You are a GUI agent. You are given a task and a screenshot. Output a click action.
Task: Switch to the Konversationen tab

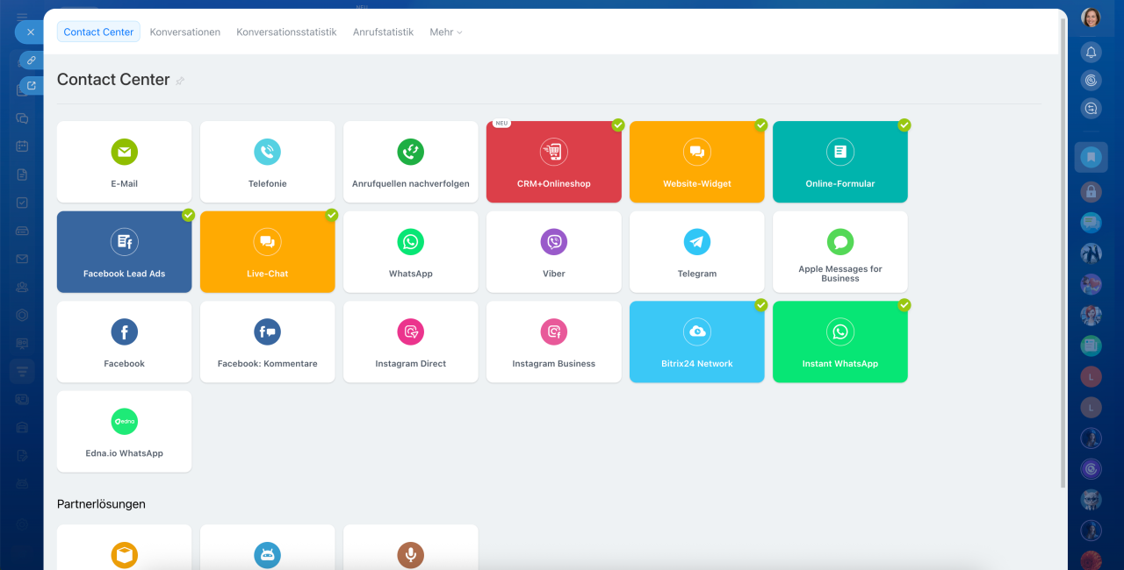pyautogui.click(x=184, y=32)
